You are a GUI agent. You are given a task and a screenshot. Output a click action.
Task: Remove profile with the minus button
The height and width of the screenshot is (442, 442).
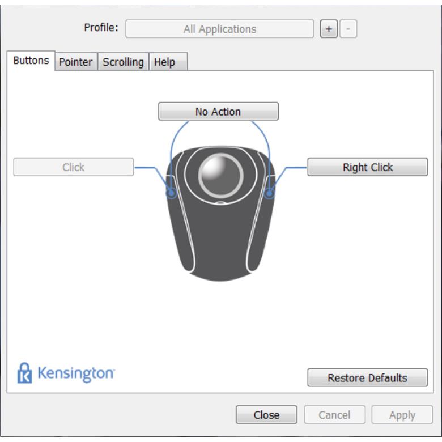point(348,29)
